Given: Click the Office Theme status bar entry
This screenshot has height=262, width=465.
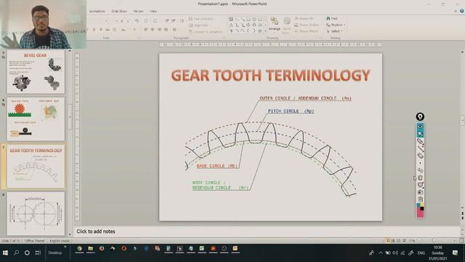Looking at the screenshot, I should (35, 241).
